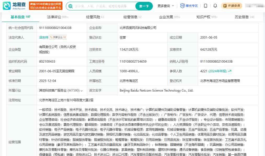Image resolution: width=265 pixels, height=156 pixels.
Task: Click the 经营范围 row label
Action: [15, 142]
